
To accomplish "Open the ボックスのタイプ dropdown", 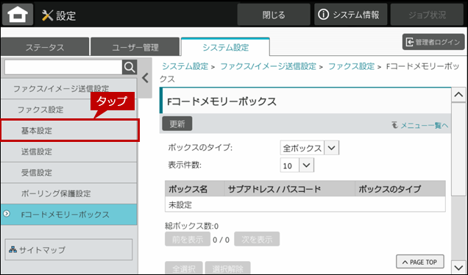I will [310, 148].
